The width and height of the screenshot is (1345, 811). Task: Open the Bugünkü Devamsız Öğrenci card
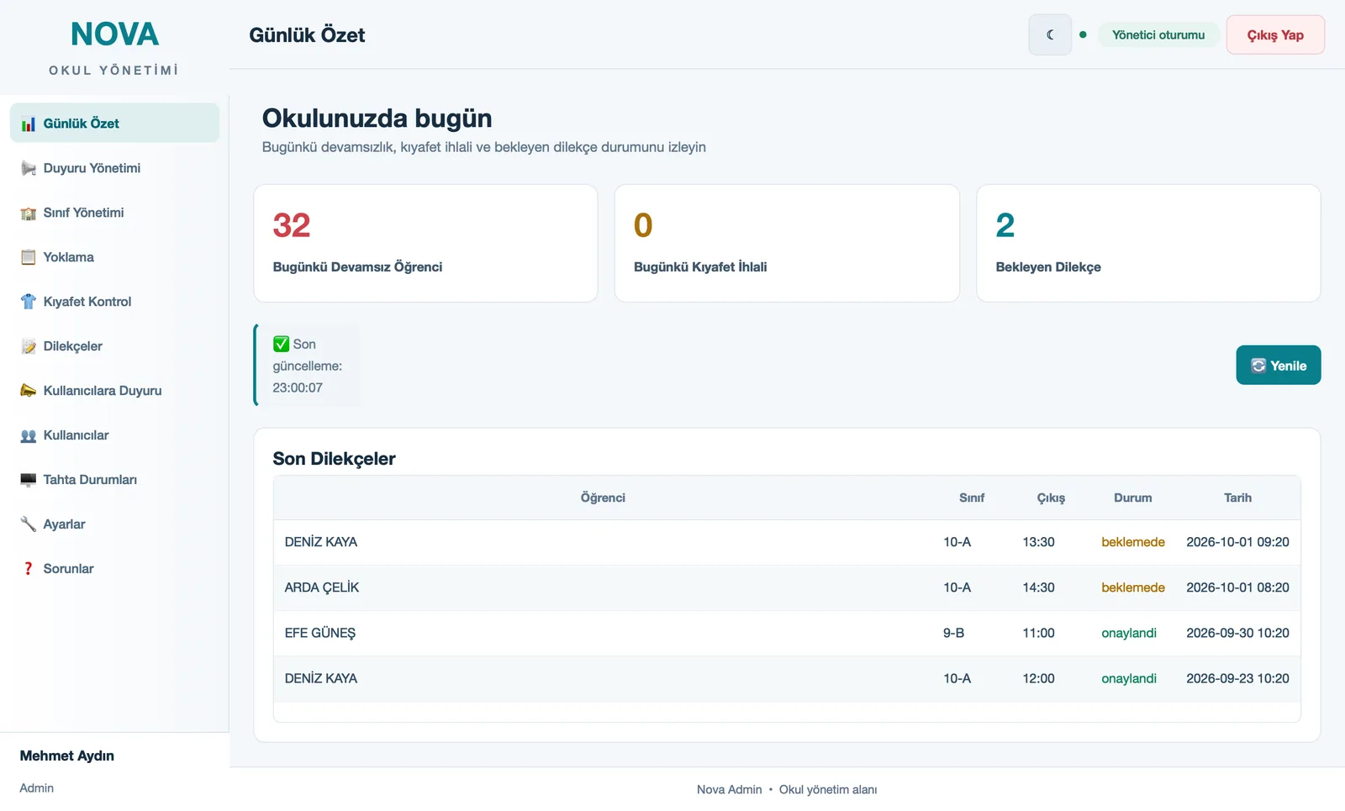(425, 244)
